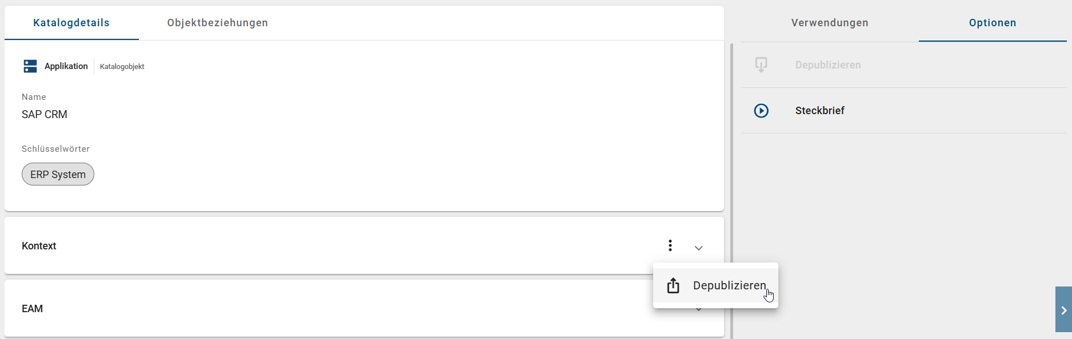Click the vertical scrollbar between panels
Screen dimensions: 1072x339
[733, 171]
